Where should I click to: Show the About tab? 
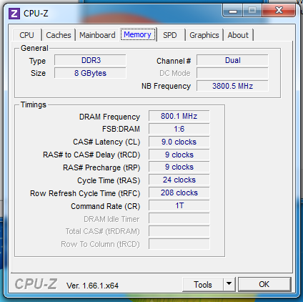(238, 35)
